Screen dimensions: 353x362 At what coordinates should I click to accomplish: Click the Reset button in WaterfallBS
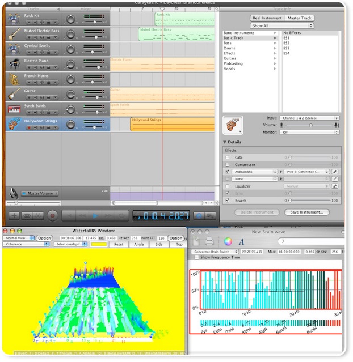(119, 244)
